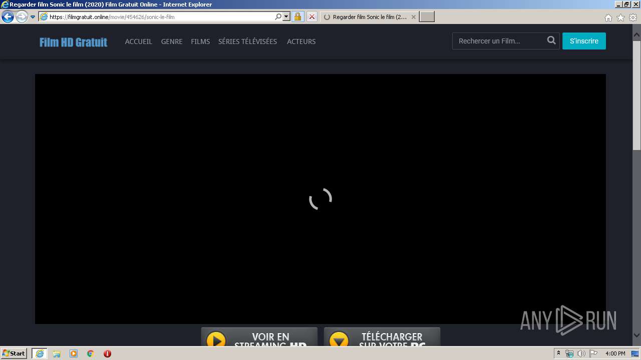Screen dimensions: 641x360
Task: Open the media player taskbar icon
Action: coord(74,353)
